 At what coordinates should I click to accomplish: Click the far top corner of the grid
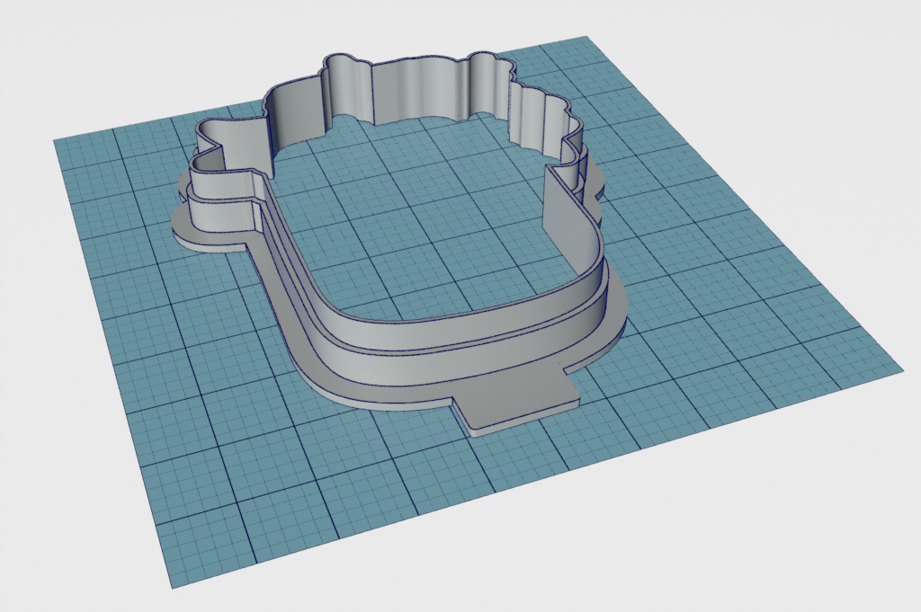(x=586, y=38)
